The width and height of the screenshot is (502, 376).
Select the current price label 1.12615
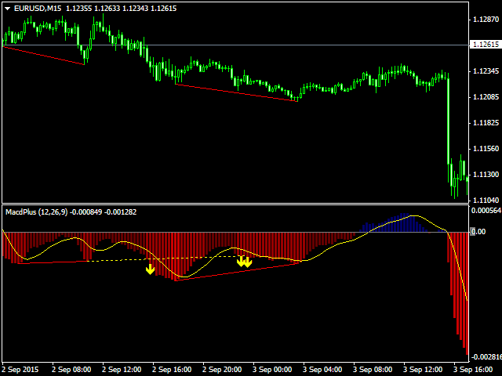(486, 45)
